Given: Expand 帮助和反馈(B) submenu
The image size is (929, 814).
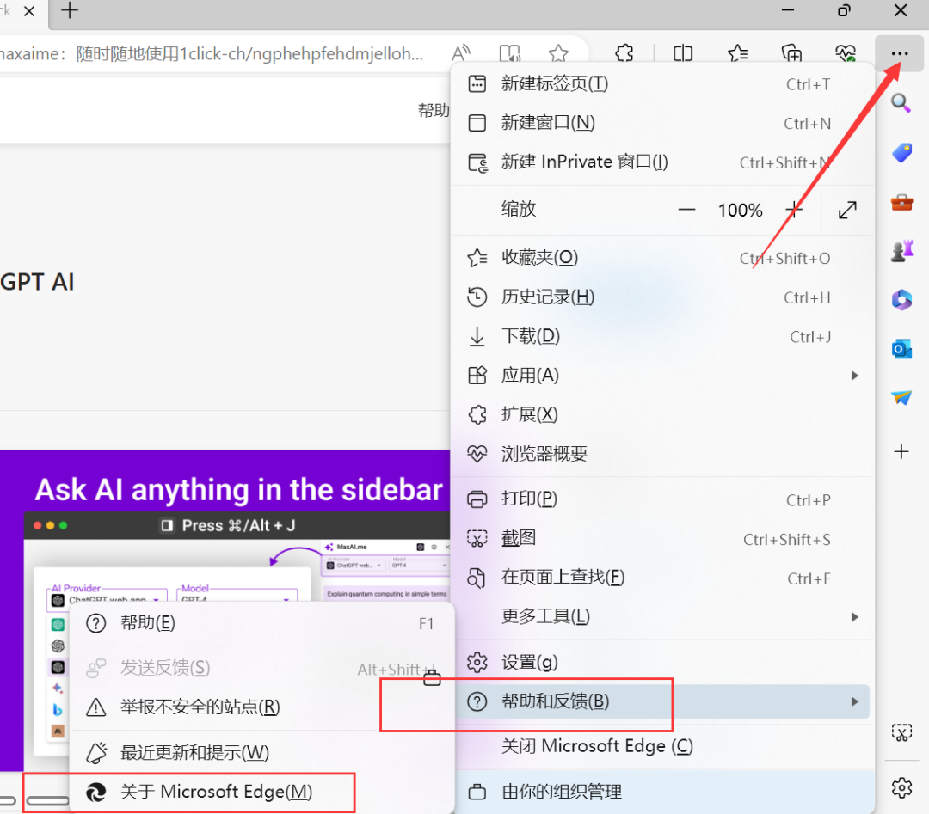Looking at the screenshot, I should click(662, 701).
